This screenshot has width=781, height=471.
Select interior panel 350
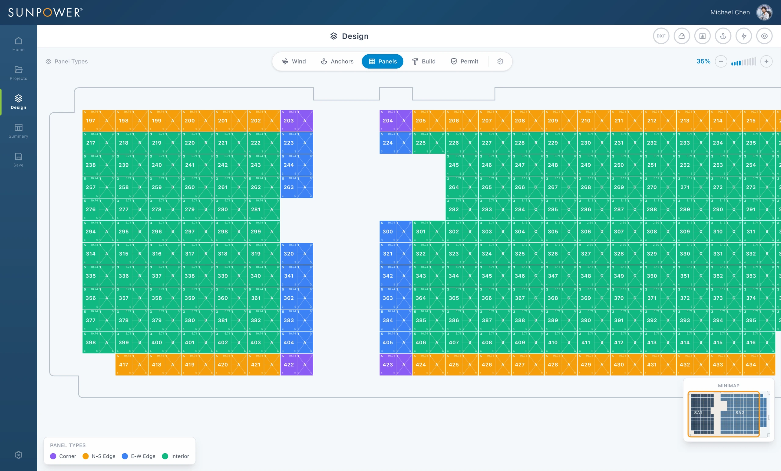[660, 276]
